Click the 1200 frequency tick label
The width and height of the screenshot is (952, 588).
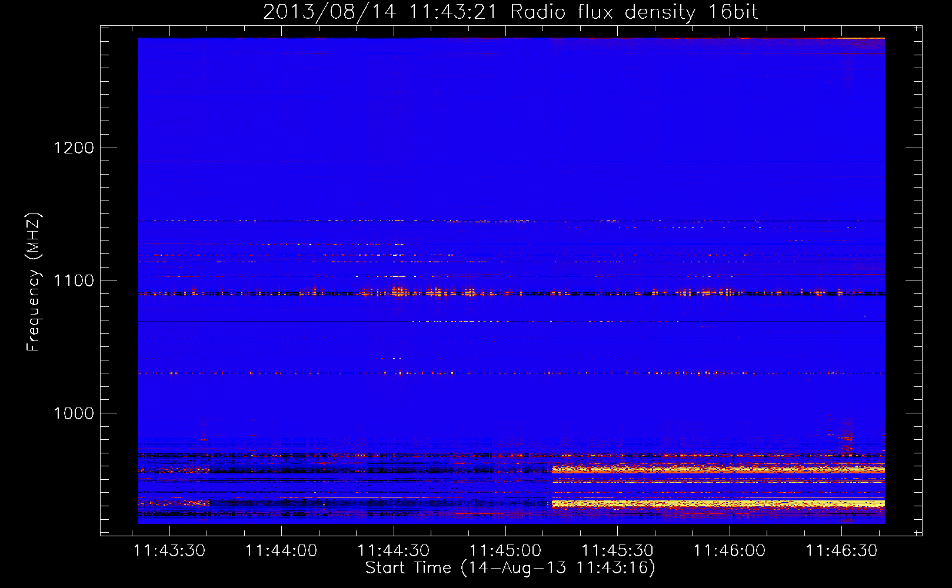(x=74, y=148)
